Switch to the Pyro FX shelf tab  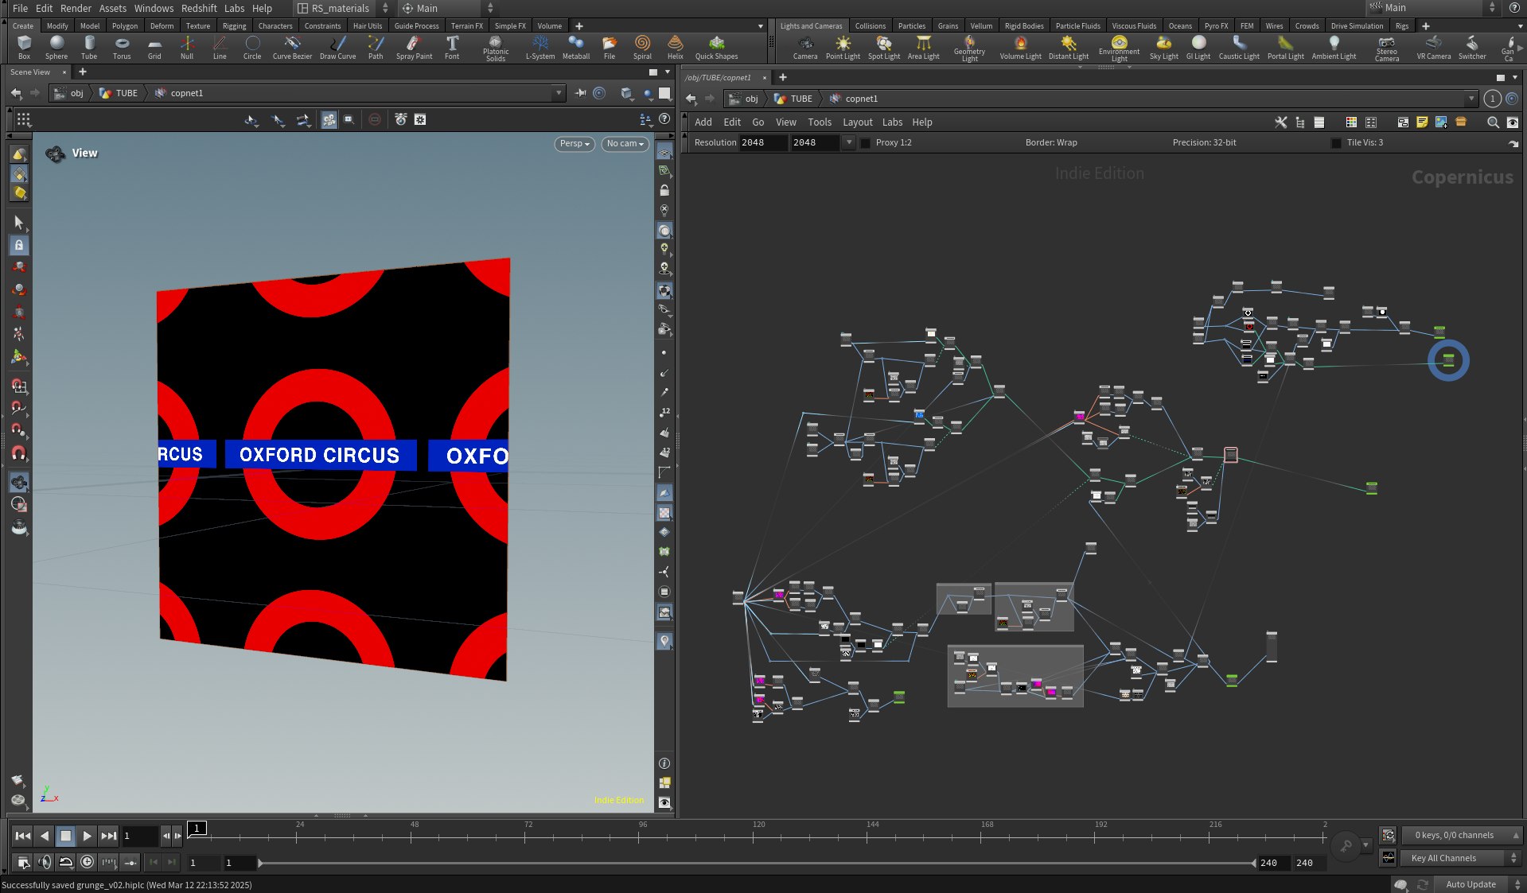[x=1216, y=26]
